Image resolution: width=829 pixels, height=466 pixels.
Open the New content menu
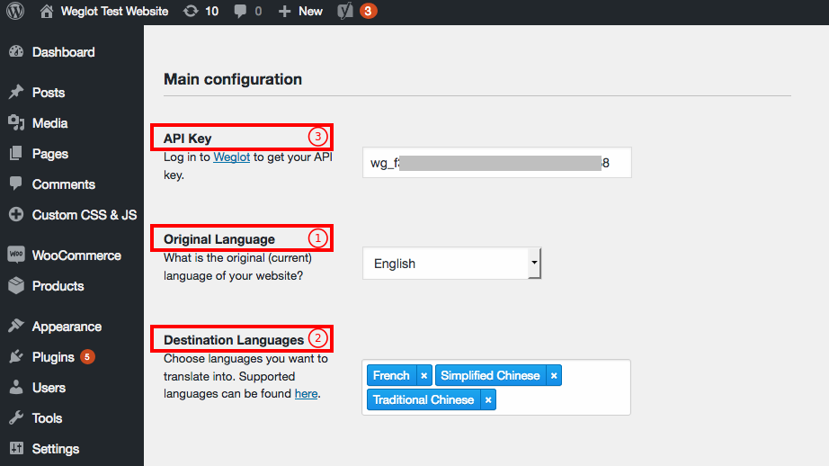pyautogui.click(x=301, y=12)
